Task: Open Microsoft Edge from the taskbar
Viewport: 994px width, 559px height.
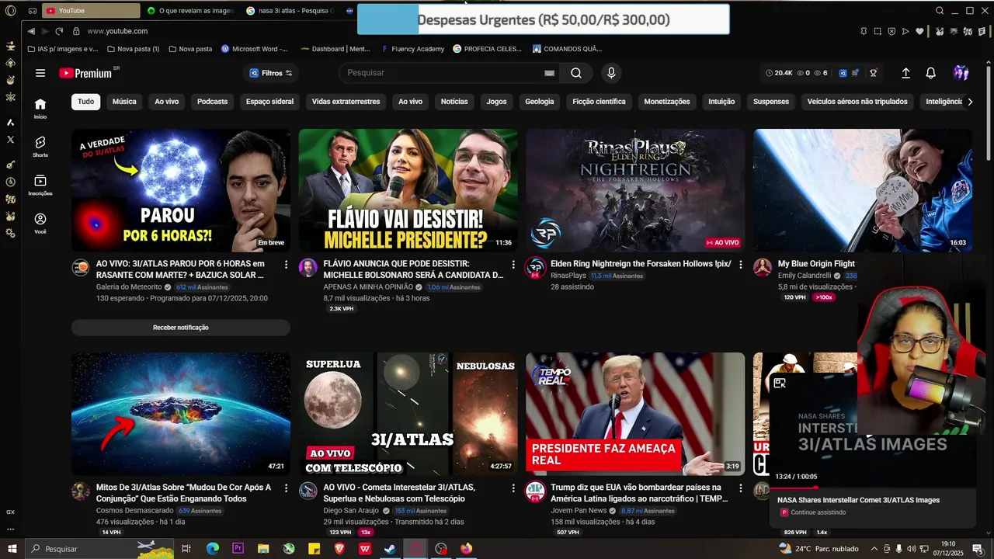Action: (213, 549)
